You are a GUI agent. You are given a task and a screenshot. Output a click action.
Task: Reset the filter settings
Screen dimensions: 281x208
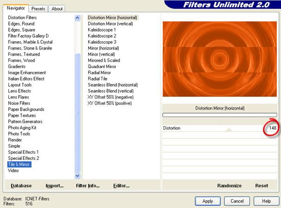point(261,186)
